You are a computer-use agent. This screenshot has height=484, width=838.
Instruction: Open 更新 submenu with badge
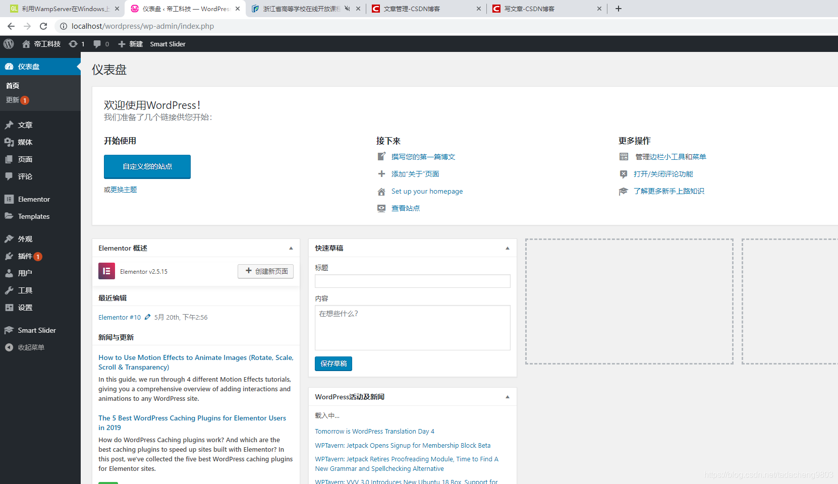18,100
